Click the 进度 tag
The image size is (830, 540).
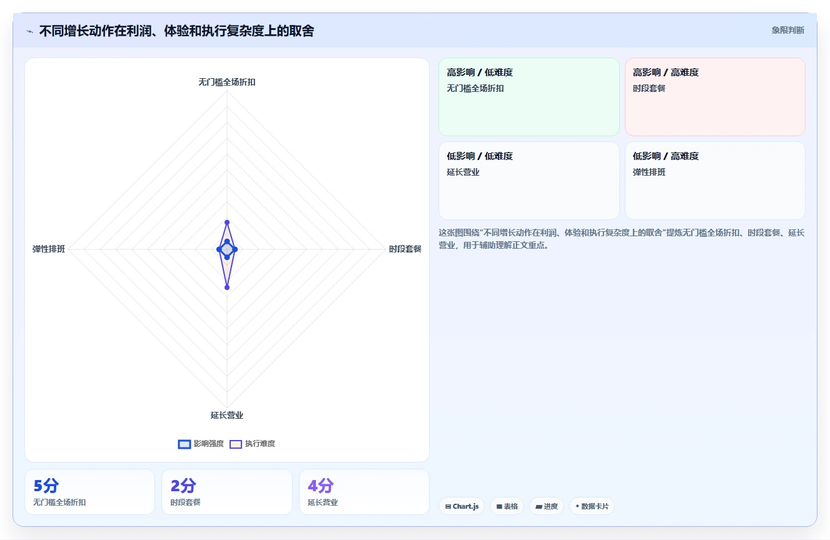[x=547, y=506]
